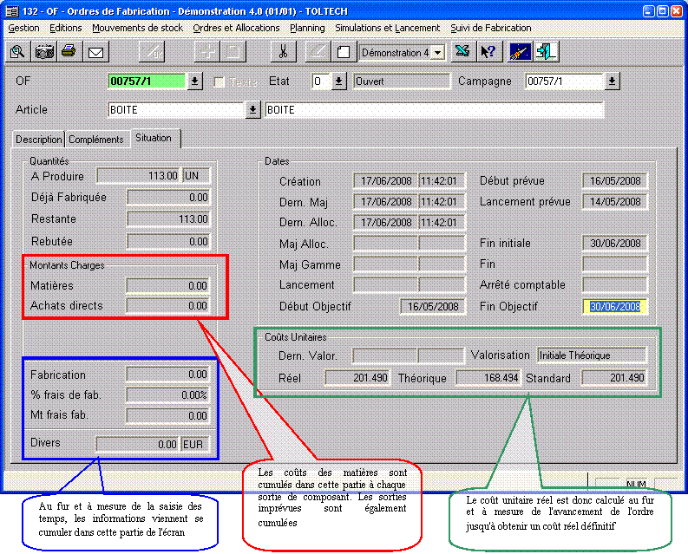Click the Article code field BOITE
Viewport: 688px width, 554px height.
pyautogui.click(x=176, y=109)
